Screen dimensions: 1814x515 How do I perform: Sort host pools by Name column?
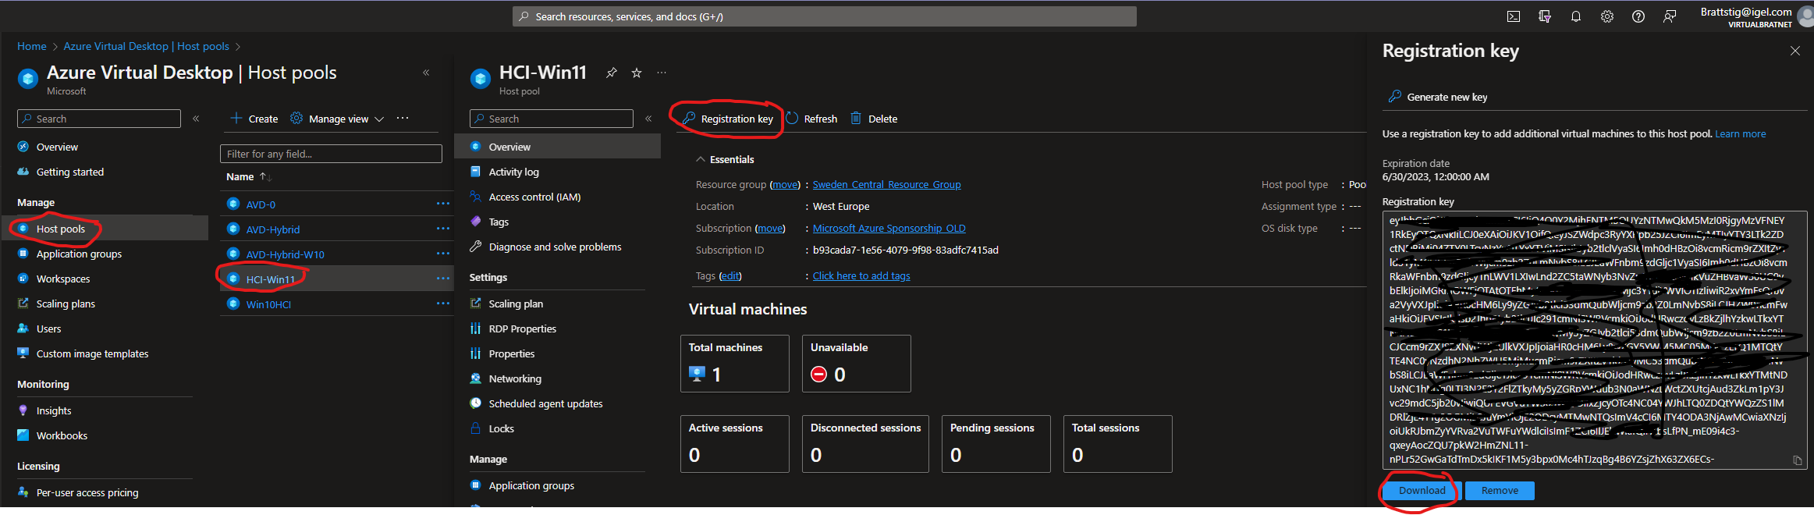tap(247, 177)
